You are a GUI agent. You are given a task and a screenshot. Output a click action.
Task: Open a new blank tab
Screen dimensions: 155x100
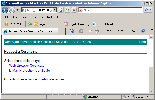pos(62,31)
